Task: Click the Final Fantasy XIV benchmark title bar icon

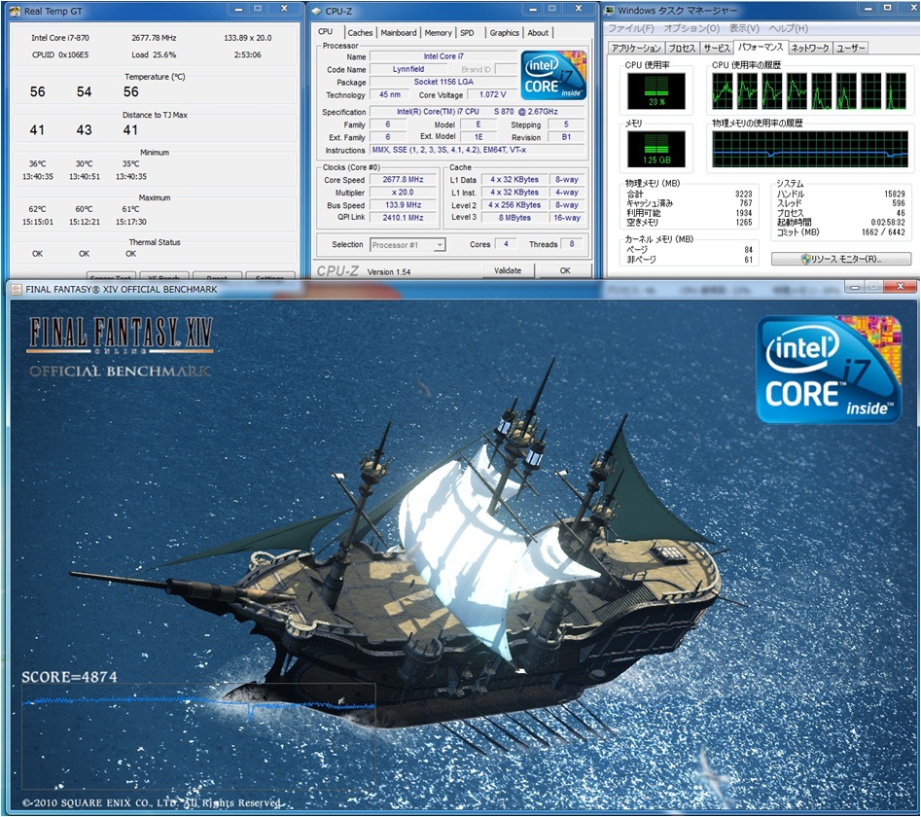Action: pyautogui.click(x=18, y=289)
